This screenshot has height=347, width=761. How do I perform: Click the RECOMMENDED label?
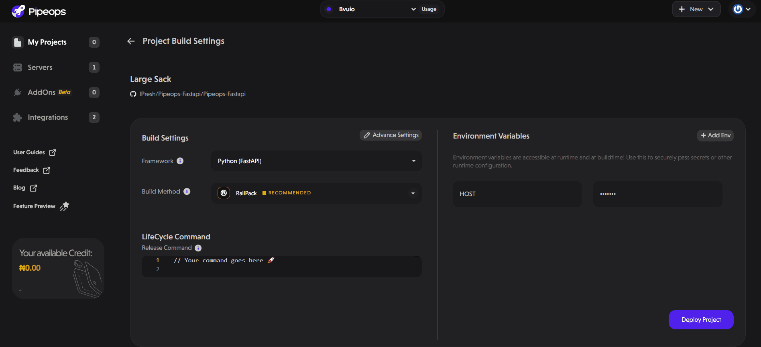(x=289, y=193)
